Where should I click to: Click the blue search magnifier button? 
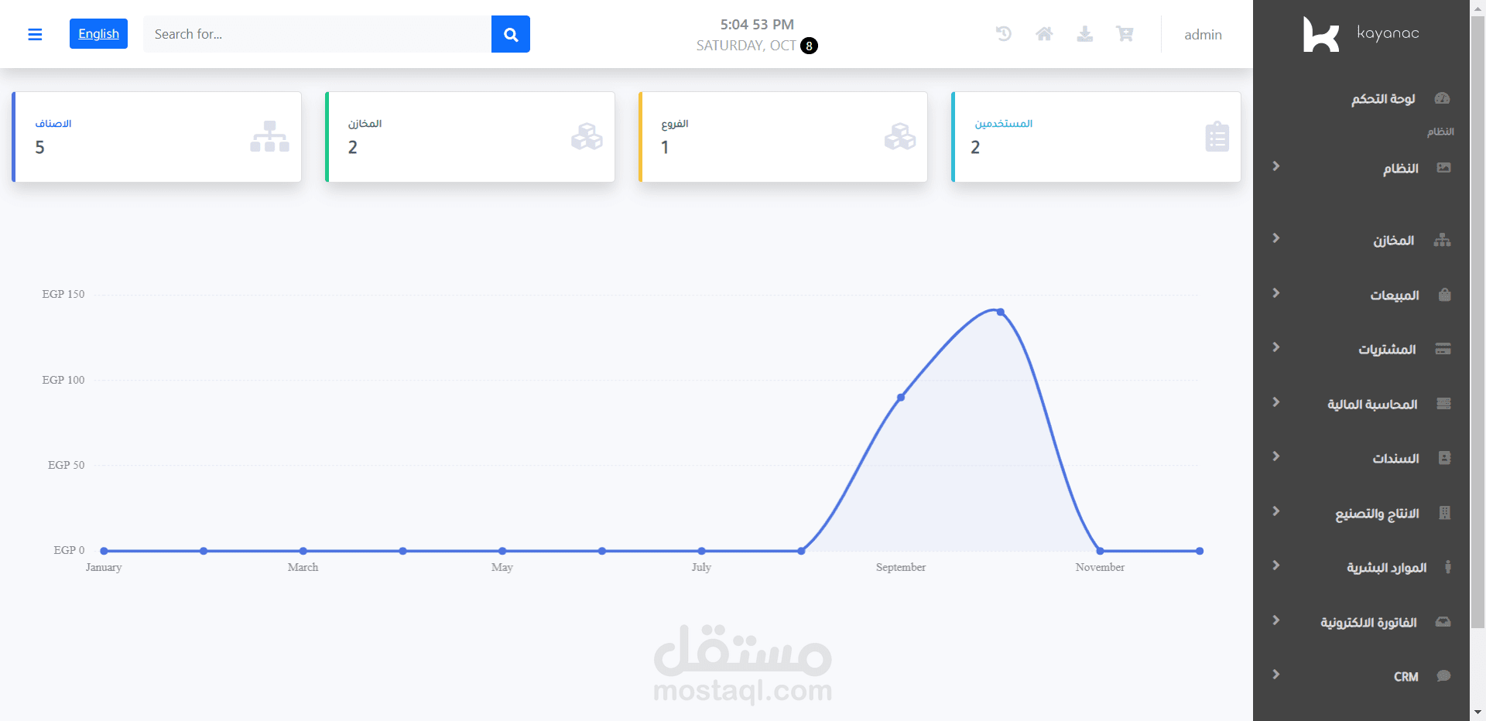click(x=511, y=34)
